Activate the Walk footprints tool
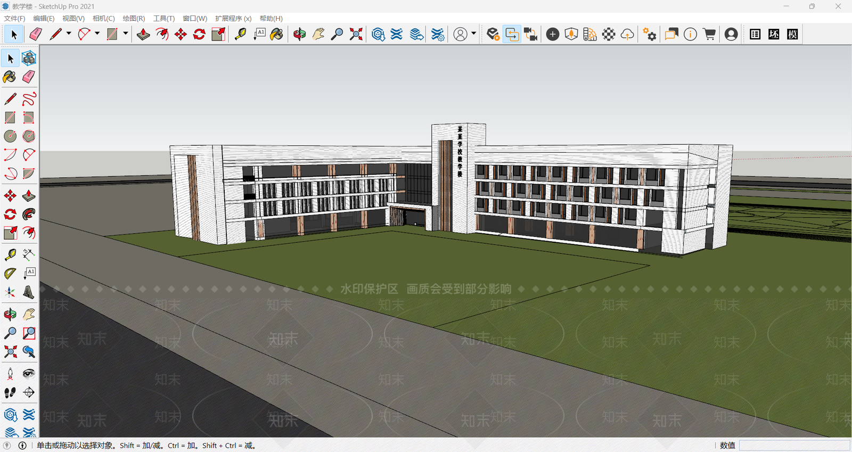The image size is (852, 452). point(10,392)
